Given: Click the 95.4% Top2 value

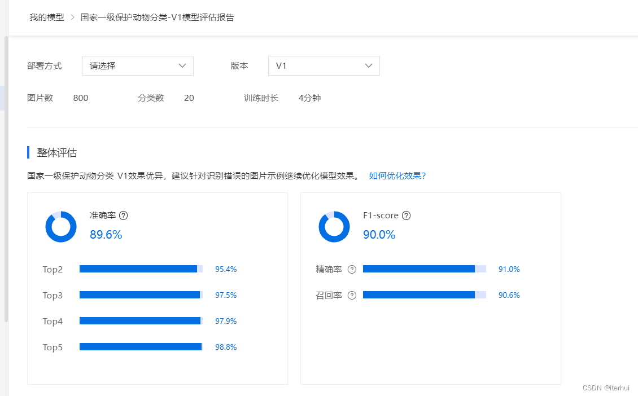Looking at the screenshot, I should pos(226,269).
